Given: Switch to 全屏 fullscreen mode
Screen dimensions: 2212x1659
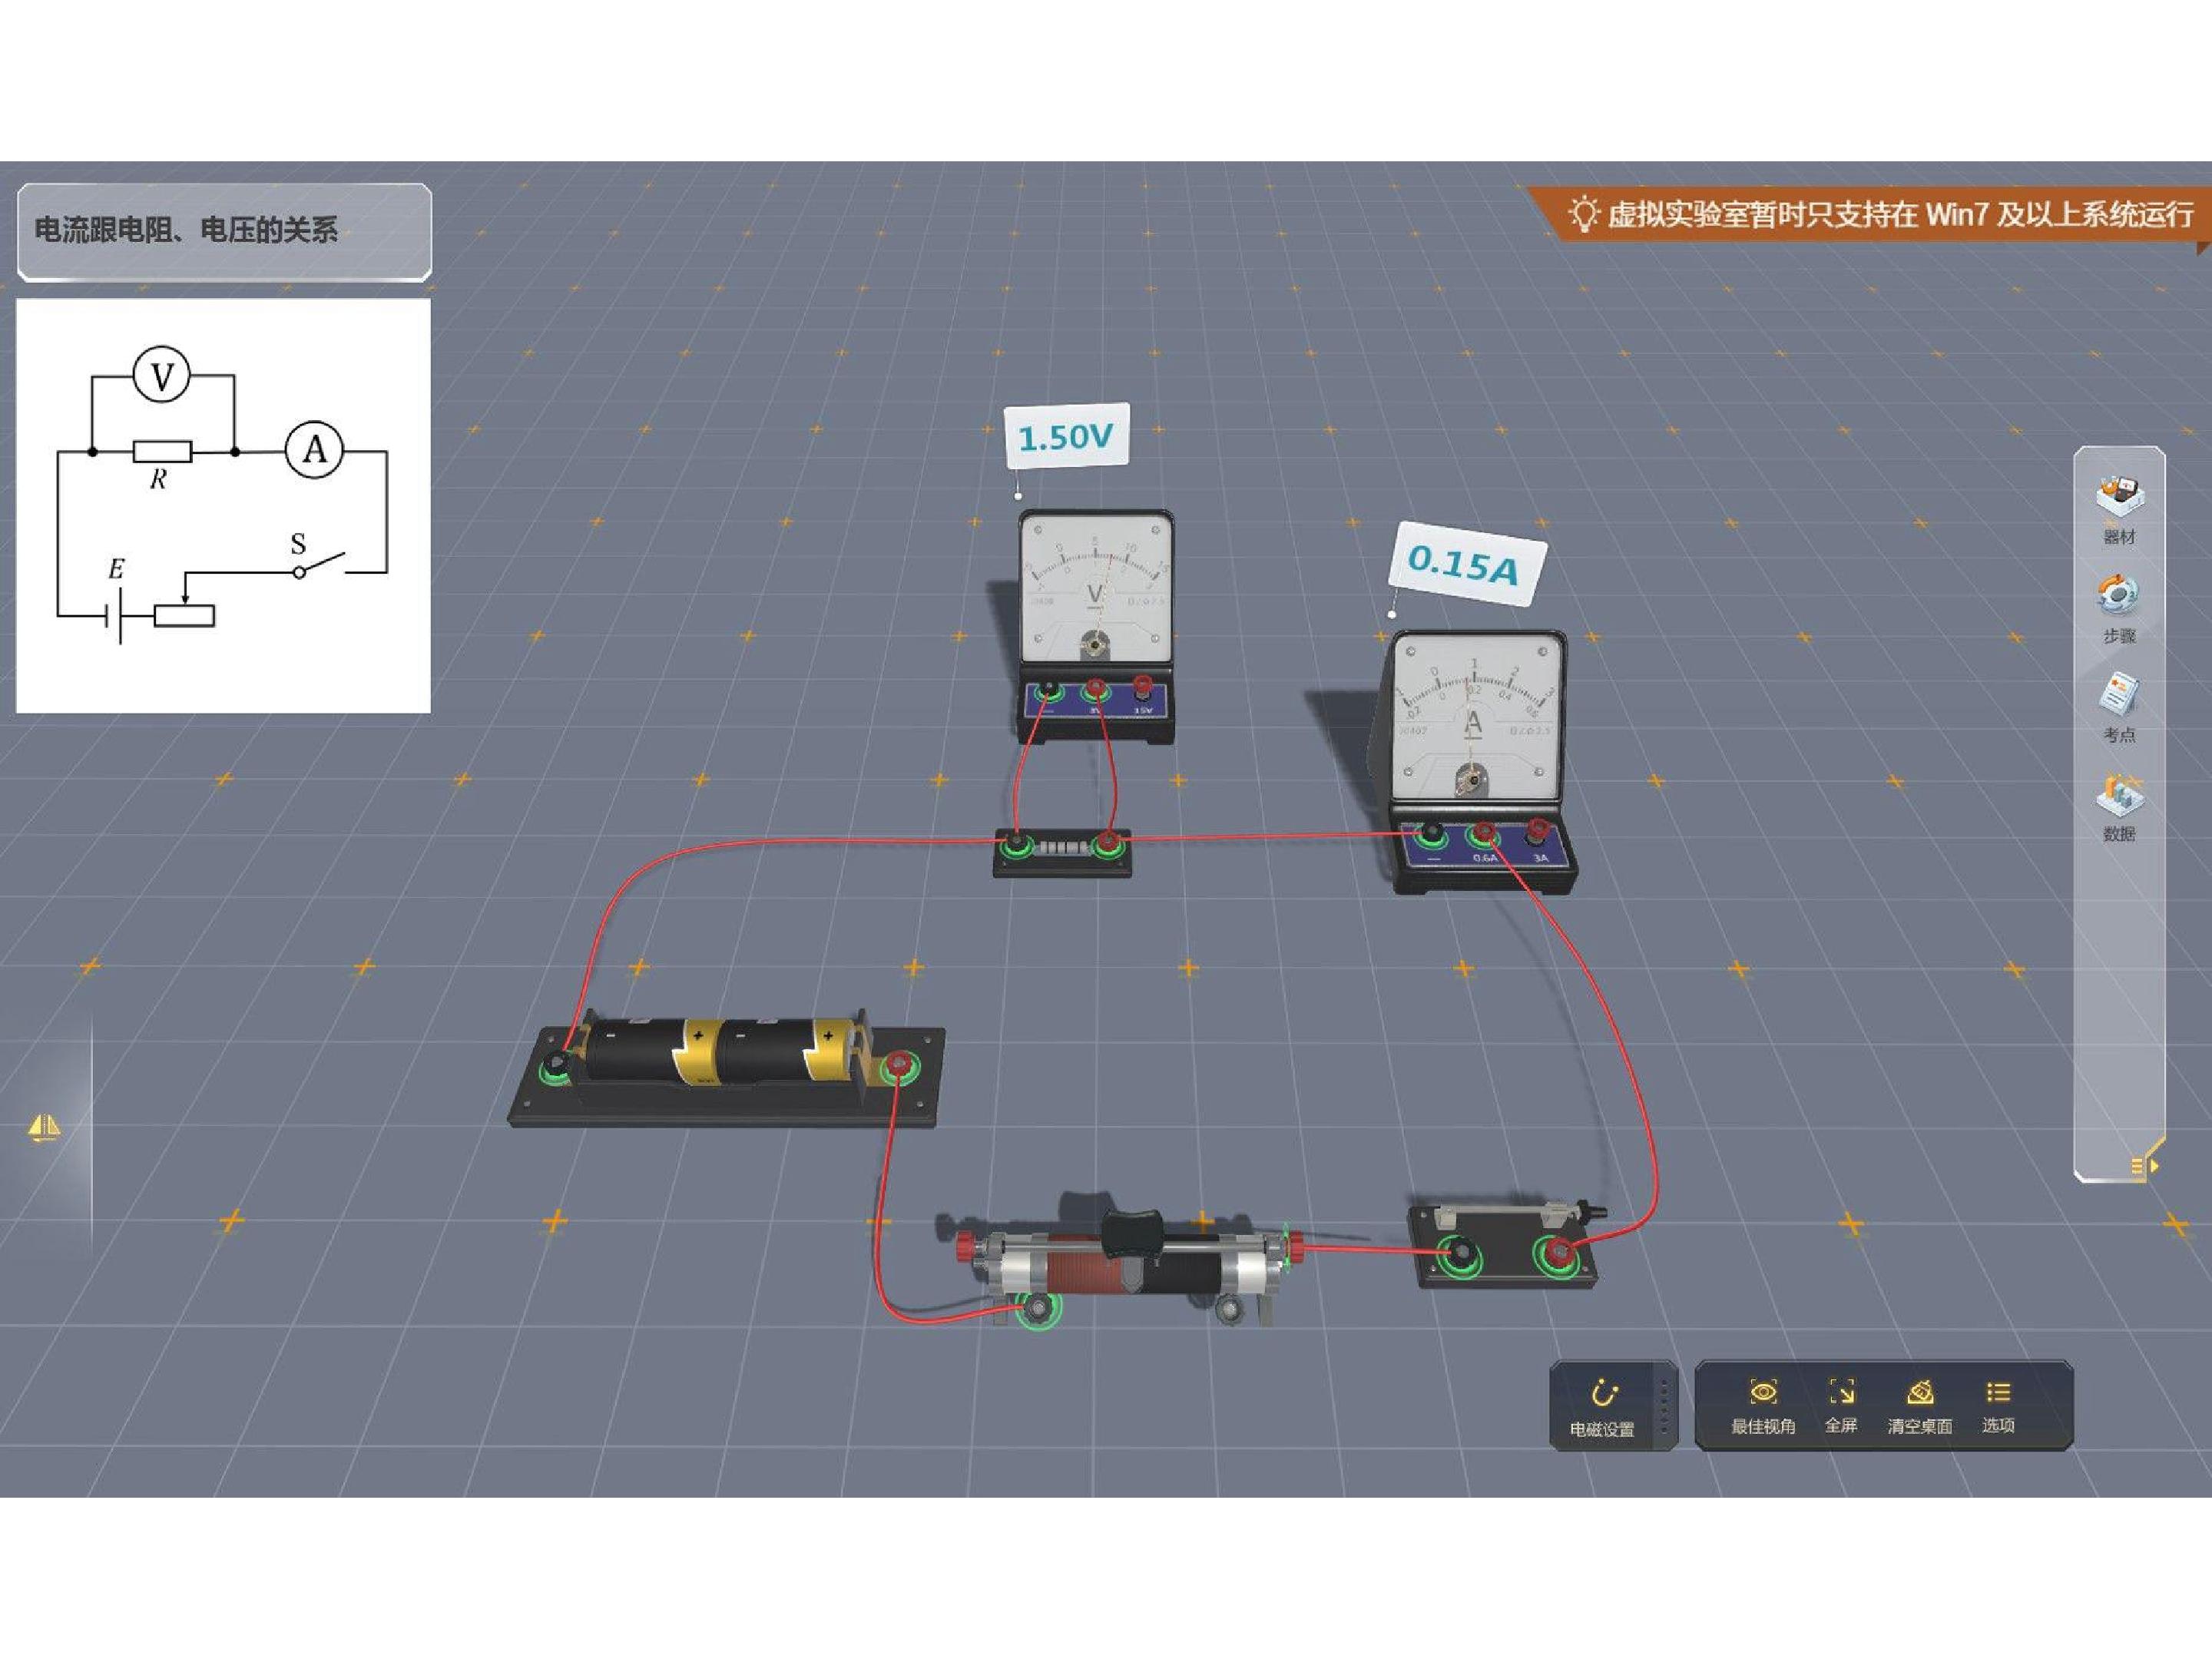Looking at the screenshot, I should click(1841, 1406).
